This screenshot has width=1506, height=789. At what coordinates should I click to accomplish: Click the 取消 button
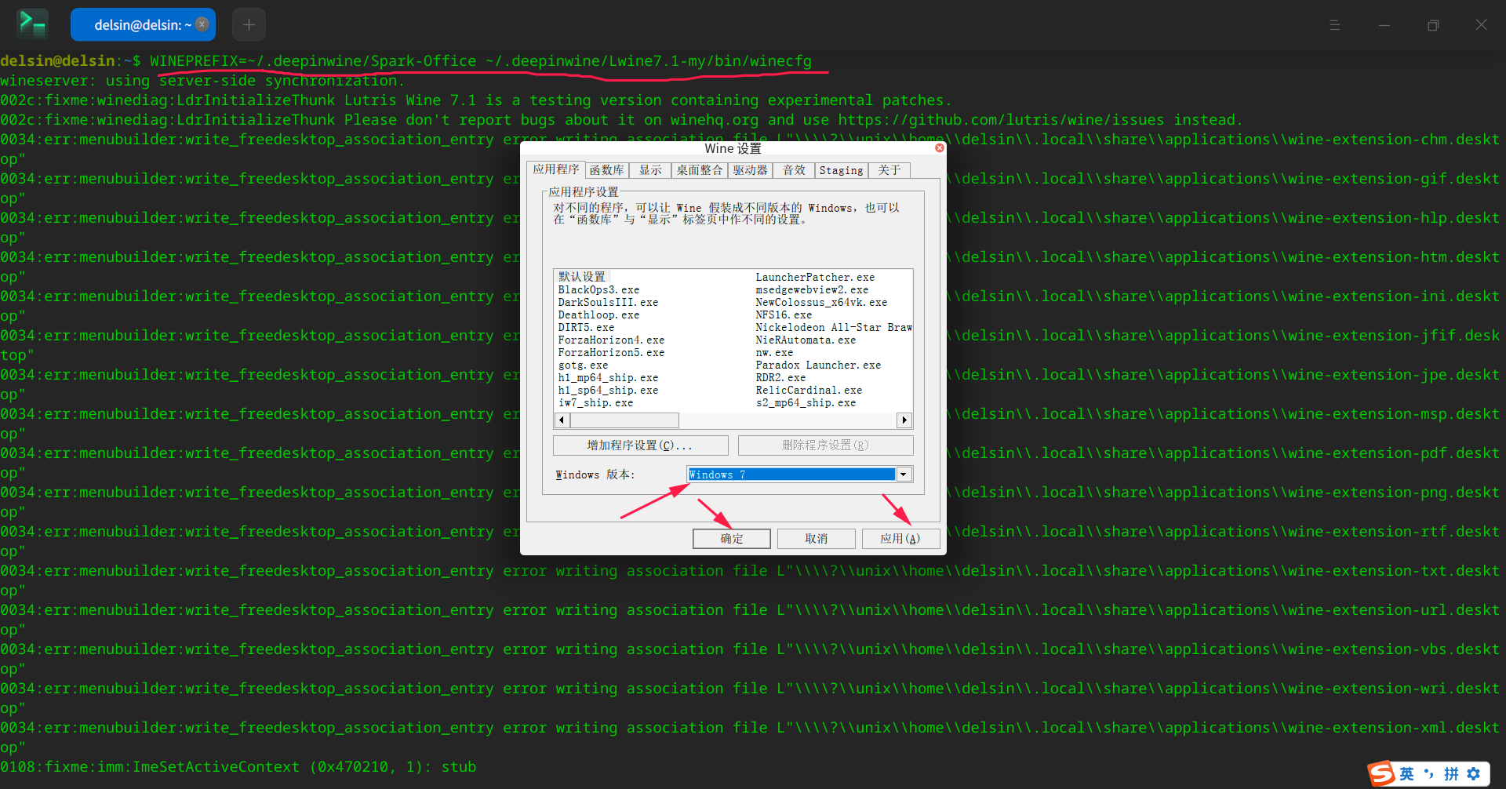click(817, 539)
